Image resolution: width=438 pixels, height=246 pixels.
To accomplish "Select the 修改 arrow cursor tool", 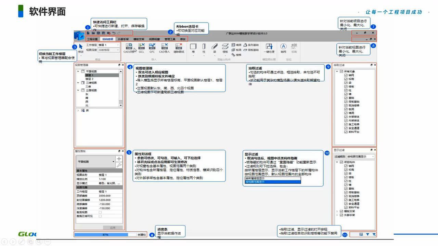I will tap(81, 47).
